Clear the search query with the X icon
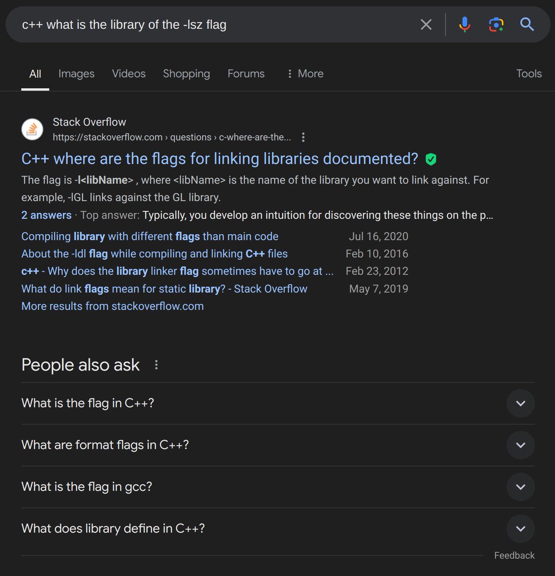 (x=426, y=24)
